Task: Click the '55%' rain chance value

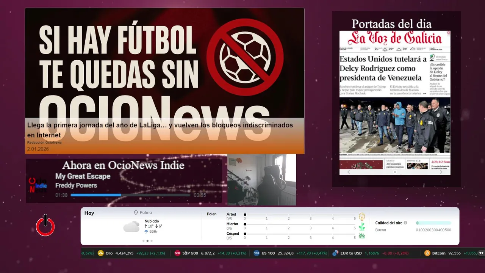Action: click(153, 232)
